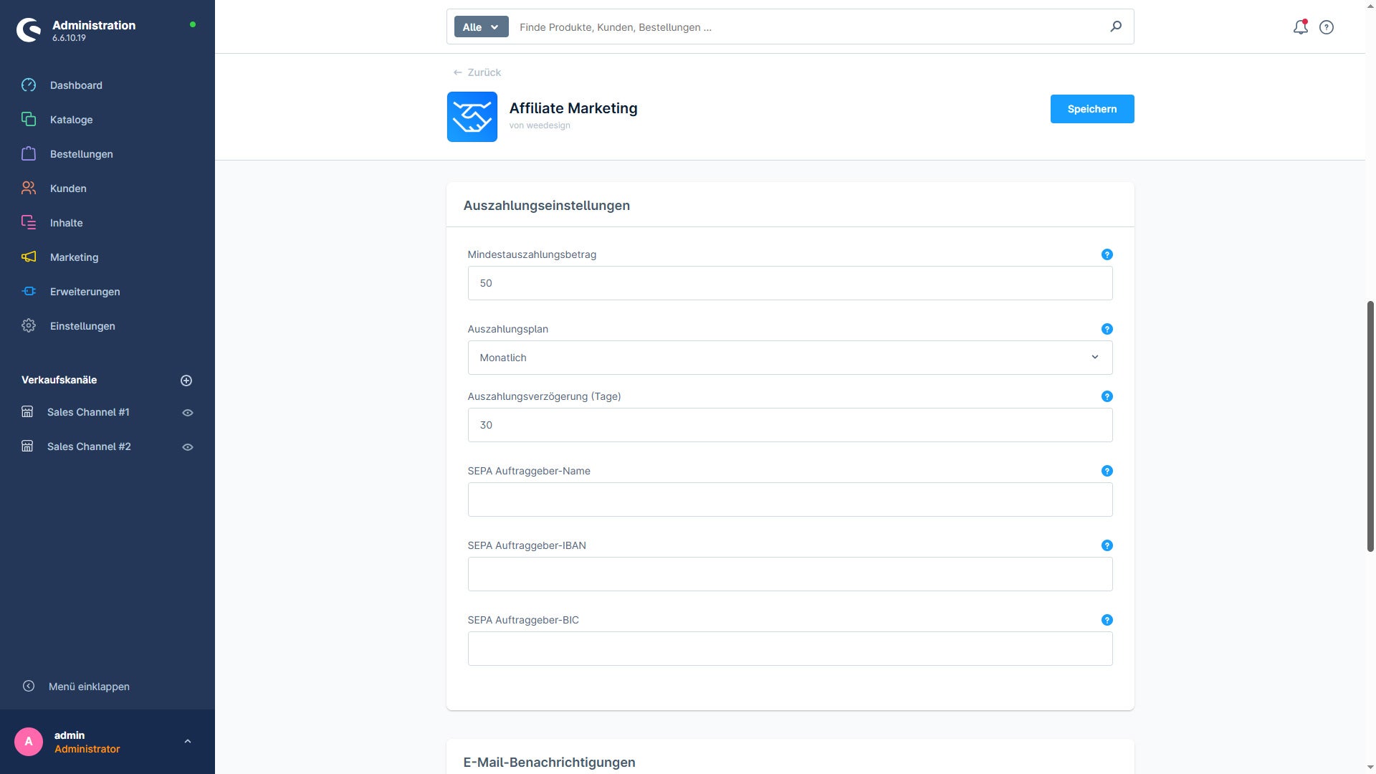The height and width of the screenshot is (774, 1376).
Task: Focus the Auszahlungsverzögerung days field
Action: click(790, 425)
